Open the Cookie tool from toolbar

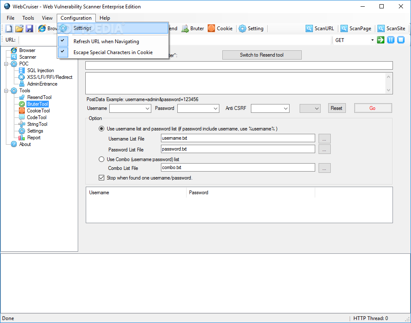[220, 29]
